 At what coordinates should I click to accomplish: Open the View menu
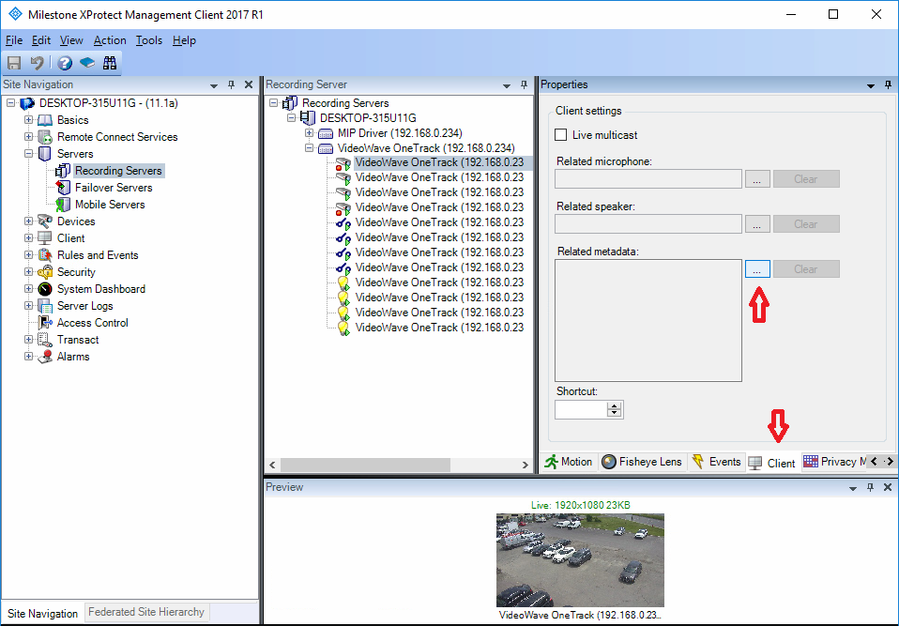71,40
